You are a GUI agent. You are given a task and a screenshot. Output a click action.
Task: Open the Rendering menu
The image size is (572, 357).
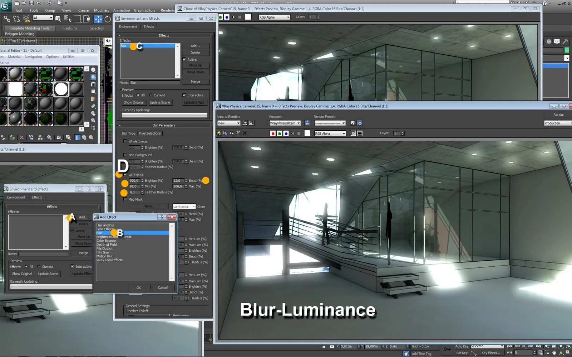click(168, 10)
